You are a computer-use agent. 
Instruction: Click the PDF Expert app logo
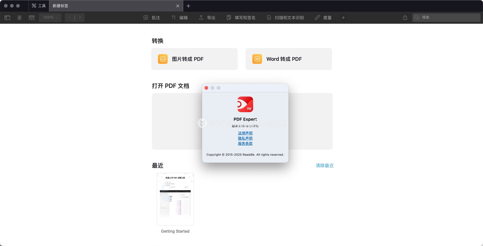(x=245, y=104)
